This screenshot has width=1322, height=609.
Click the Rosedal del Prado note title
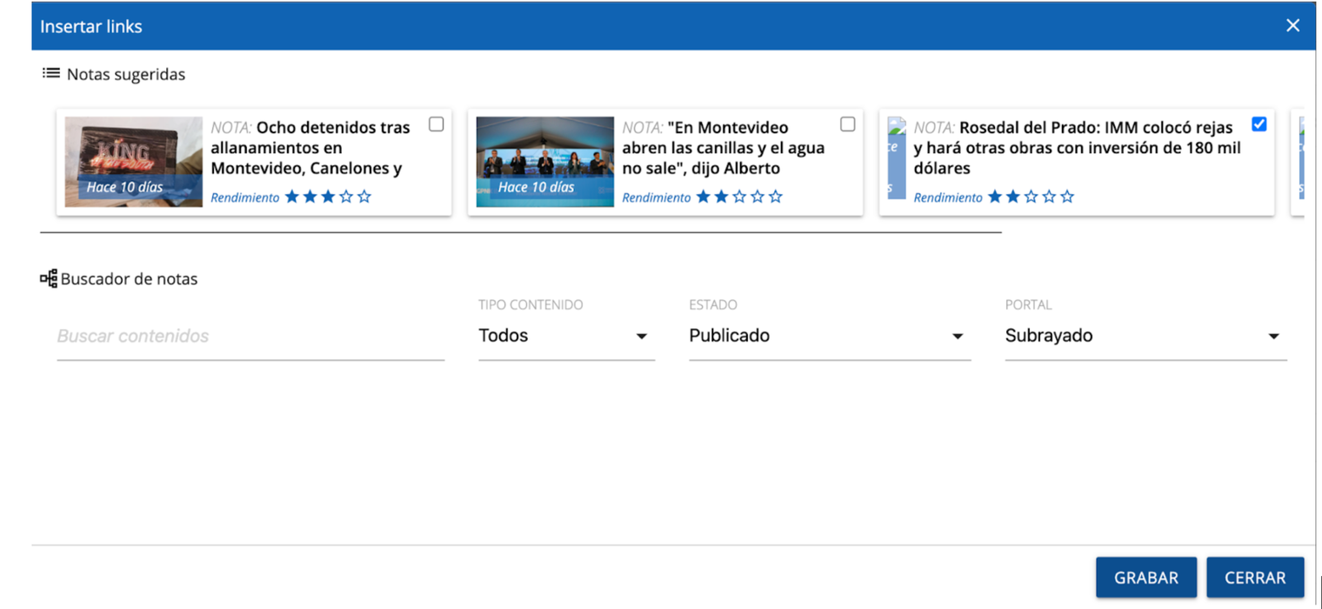(1078, 147)
